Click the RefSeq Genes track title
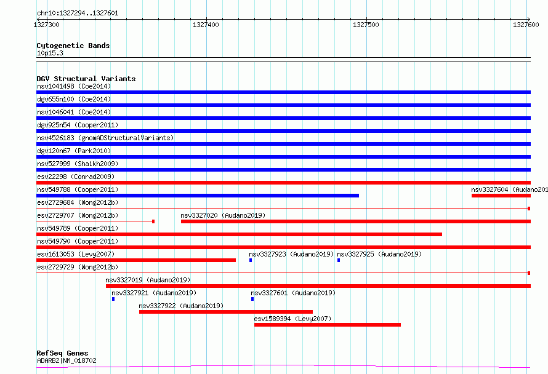Image resolution: width=548 pixels, height=374 pixels. point(62,353)
